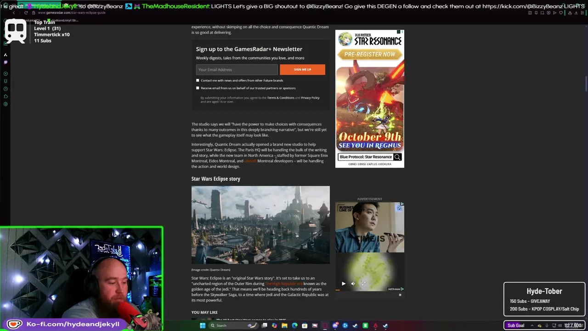
Task: Close the video advertisement with the X below it
Action: [400, 295]
